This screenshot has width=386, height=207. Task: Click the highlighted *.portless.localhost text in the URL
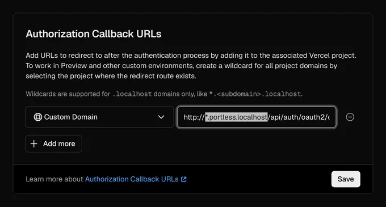pyautogui.click(x=236, y=117)
